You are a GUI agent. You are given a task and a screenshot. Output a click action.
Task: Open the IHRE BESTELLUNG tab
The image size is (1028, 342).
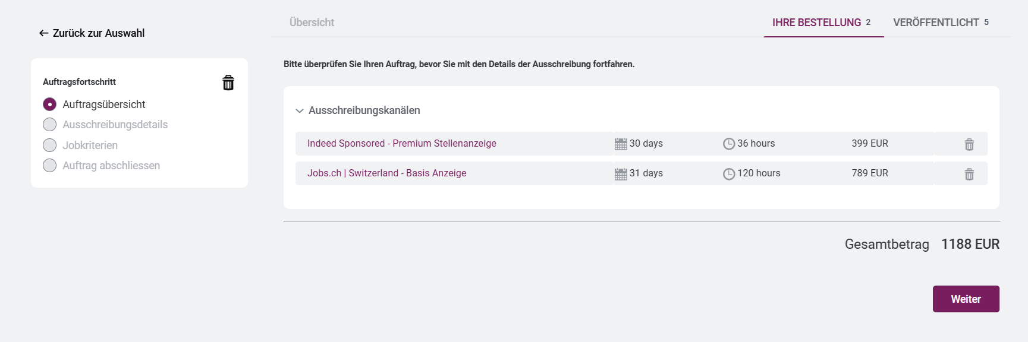[816, 23]
